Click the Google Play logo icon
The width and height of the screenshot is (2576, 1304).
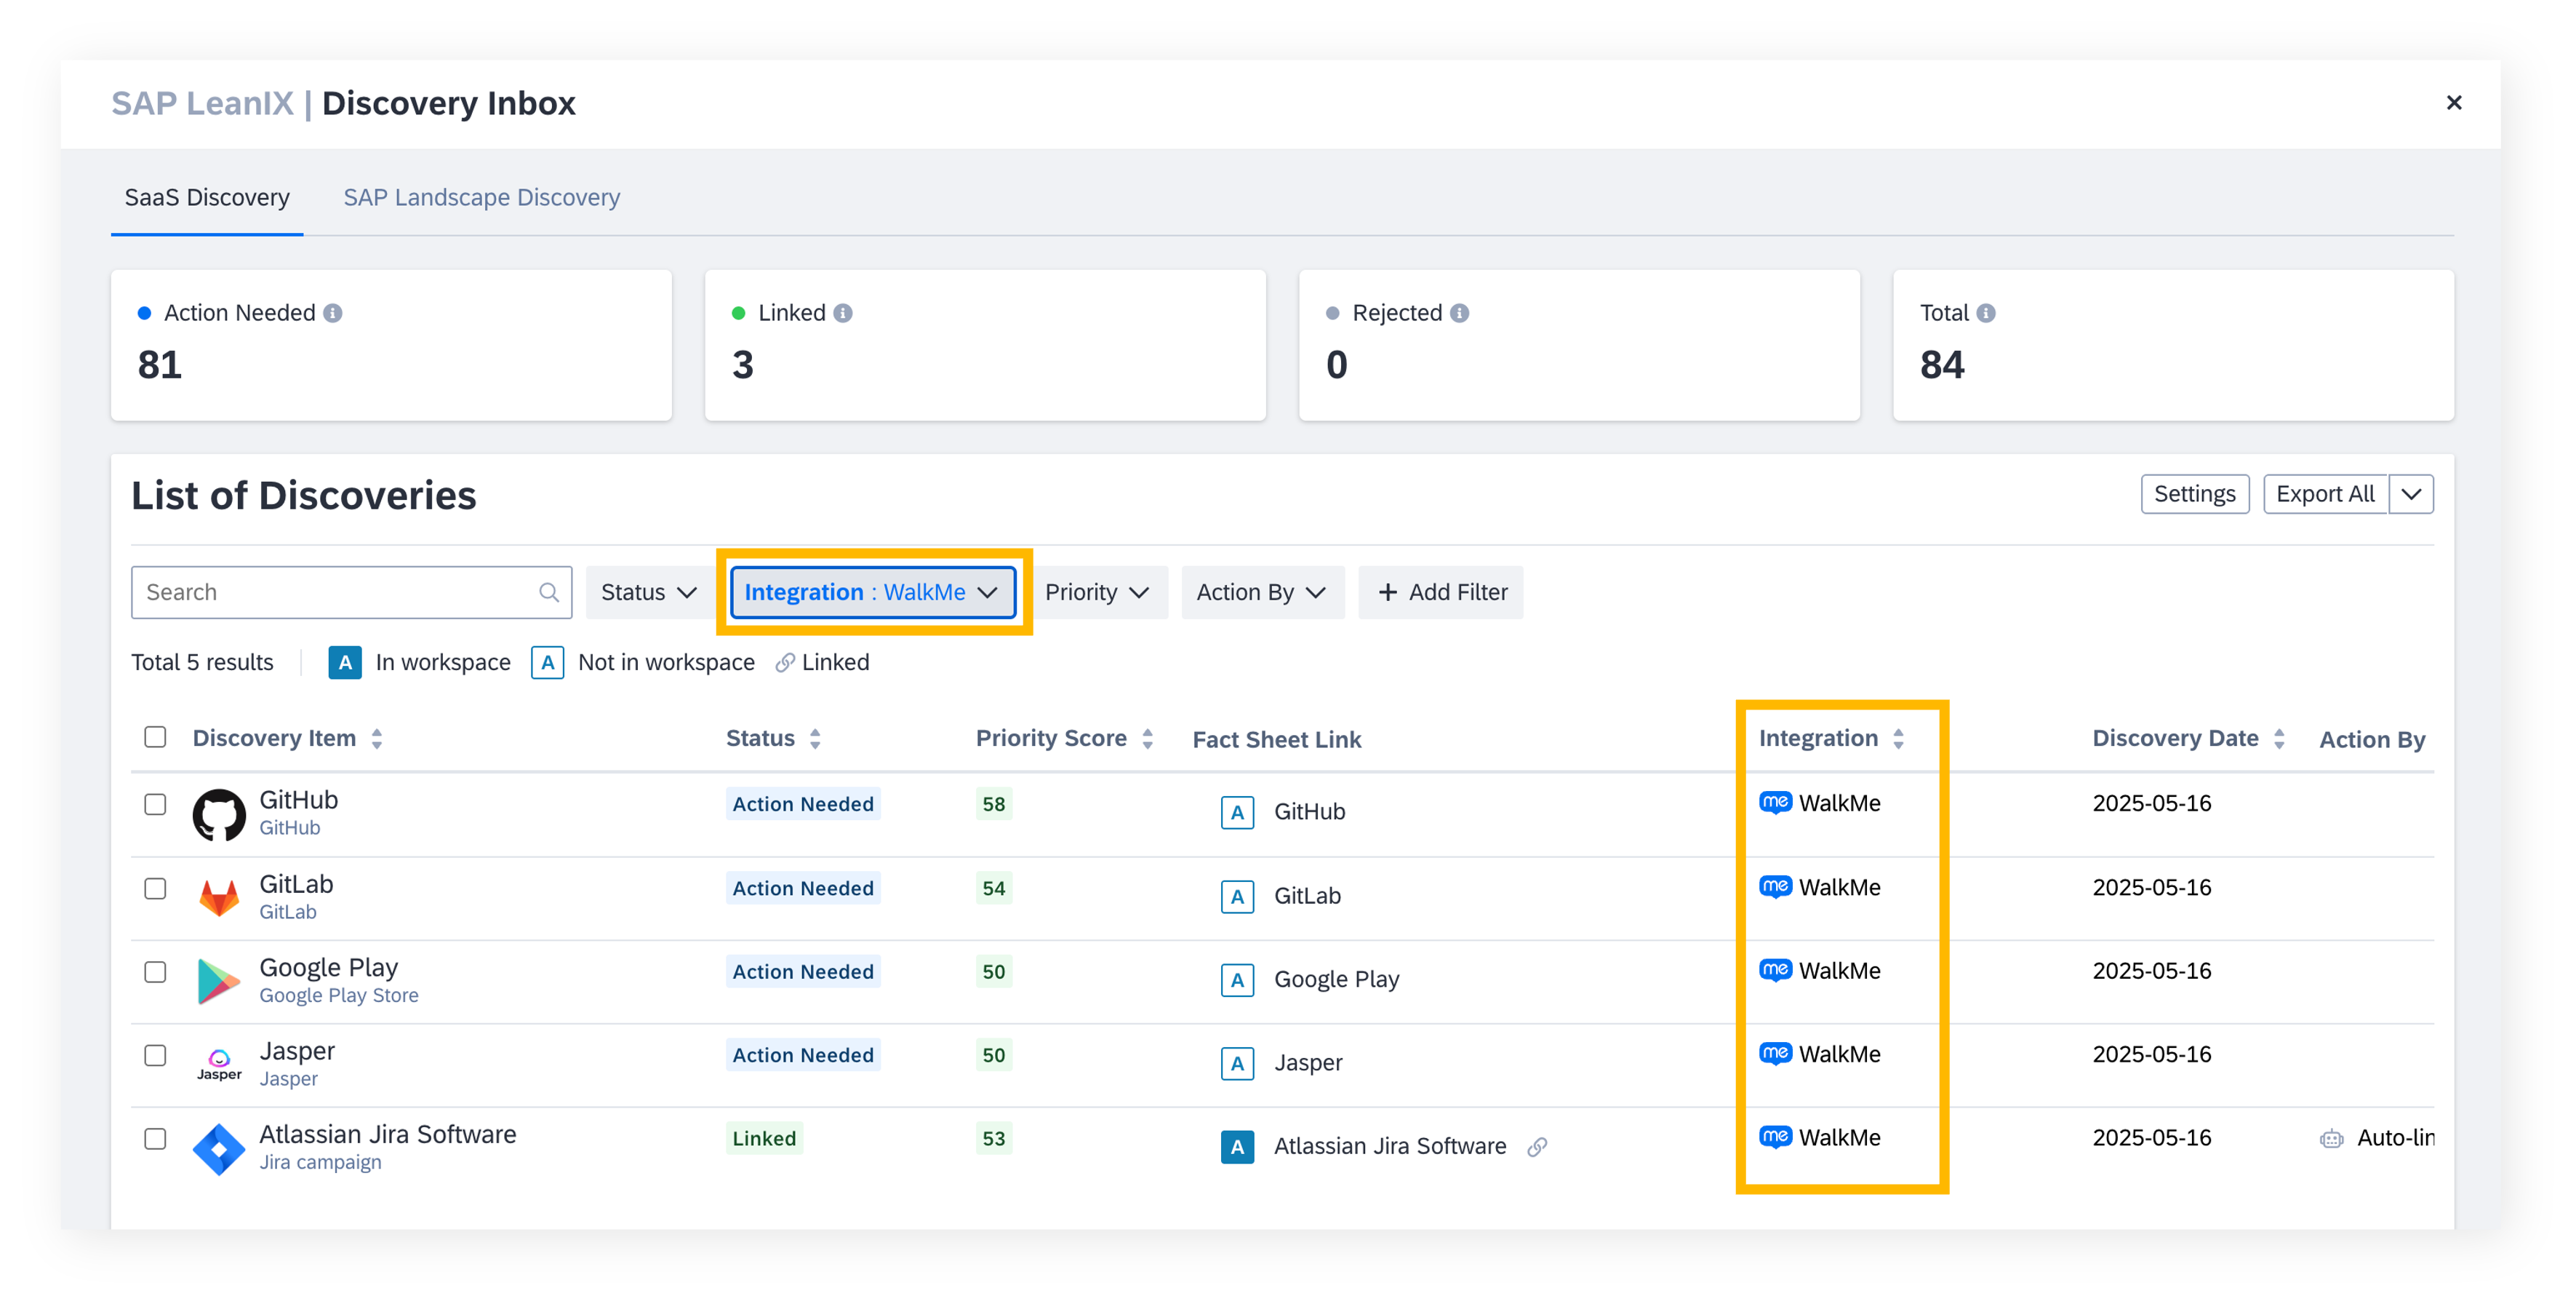pos(219,982)
